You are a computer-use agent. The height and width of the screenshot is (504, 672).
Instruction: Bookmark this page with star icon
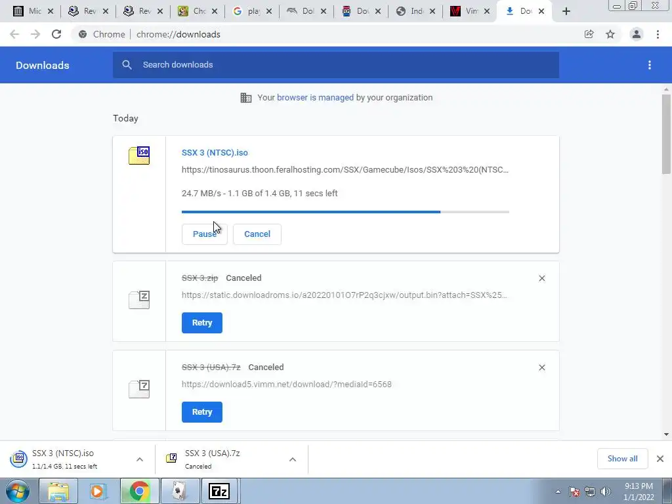610,34
